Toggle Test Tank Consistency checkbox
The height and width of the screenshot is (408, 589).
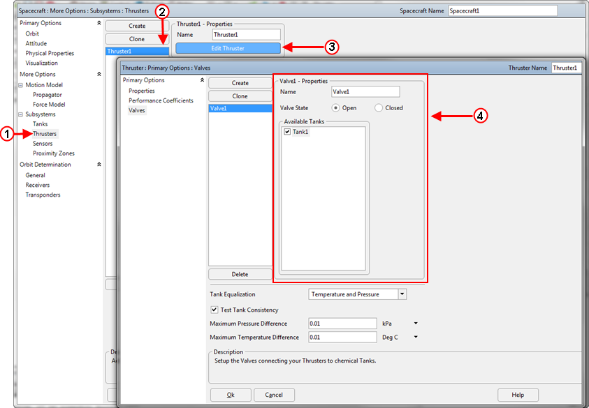pos(214,310)
